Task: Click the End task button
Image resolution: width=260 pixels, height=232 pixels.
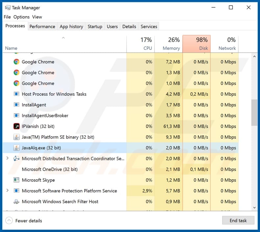Action: (x=238, y=220)
